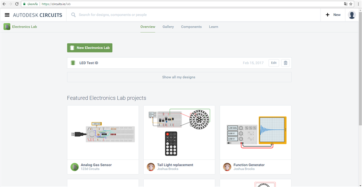Open the Components tab

click(x=191, y=27)
